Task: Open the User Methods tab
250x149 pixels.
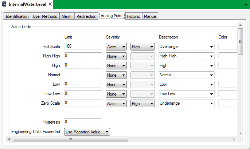Action: 45,16
